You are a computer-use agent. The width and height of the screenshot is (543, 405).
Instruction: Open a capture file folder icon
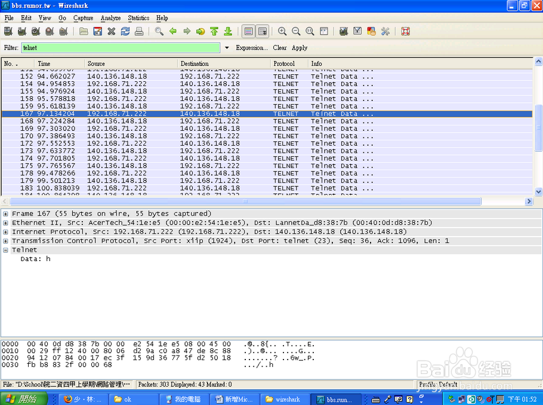(x=84, y=32)
